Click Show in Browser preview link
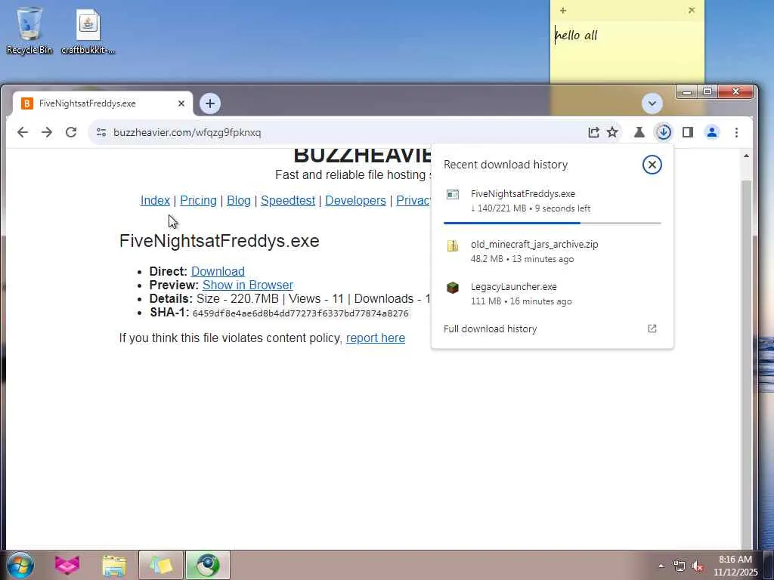 (x=248, y=285)
